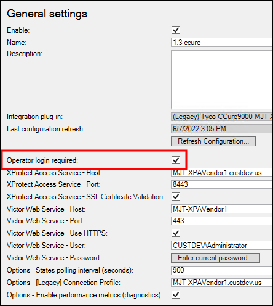The height and width of the screenshot is (306, 273).
Task: Uncheck Operator login required checkbox
Action: pyautogui.click(x=176, y=160)
